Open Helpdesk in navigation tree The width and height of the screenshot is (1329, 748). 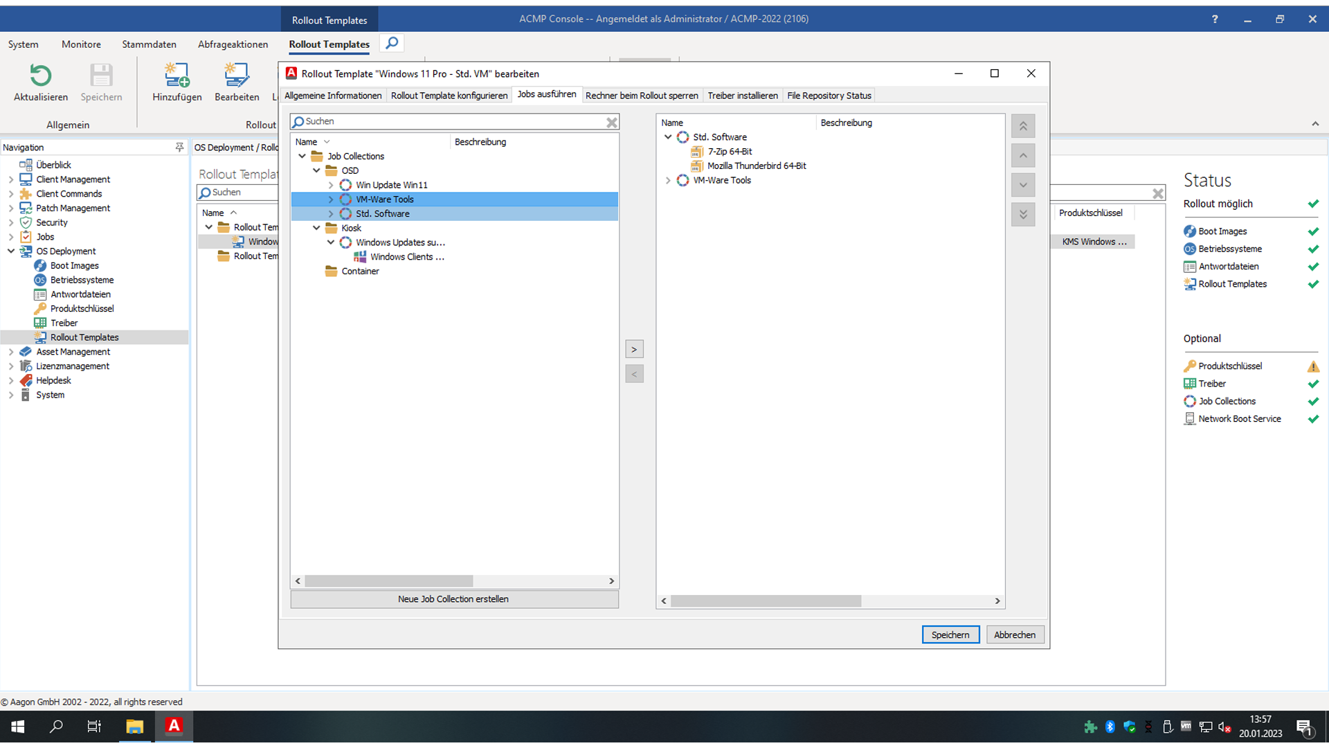tap(53, 380)
